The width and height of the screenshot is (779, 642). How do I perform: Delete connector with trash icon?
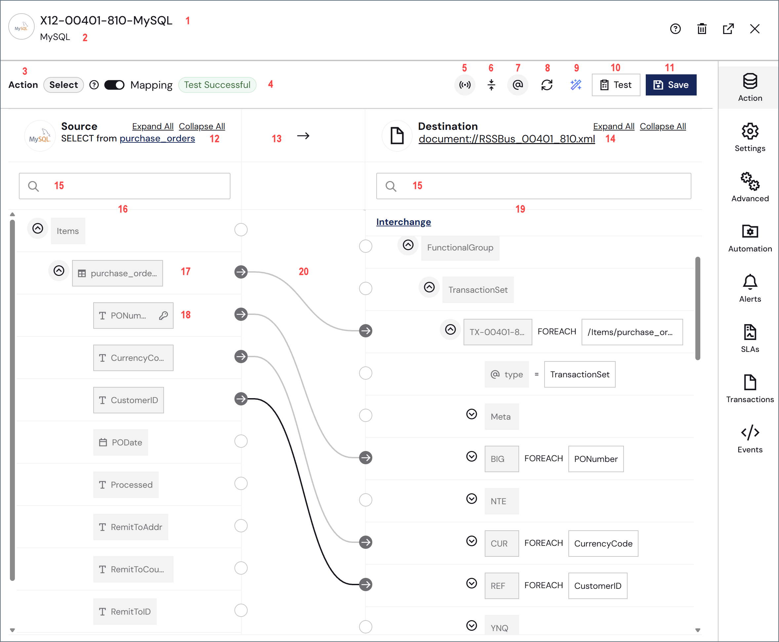[x=702, y=28]
